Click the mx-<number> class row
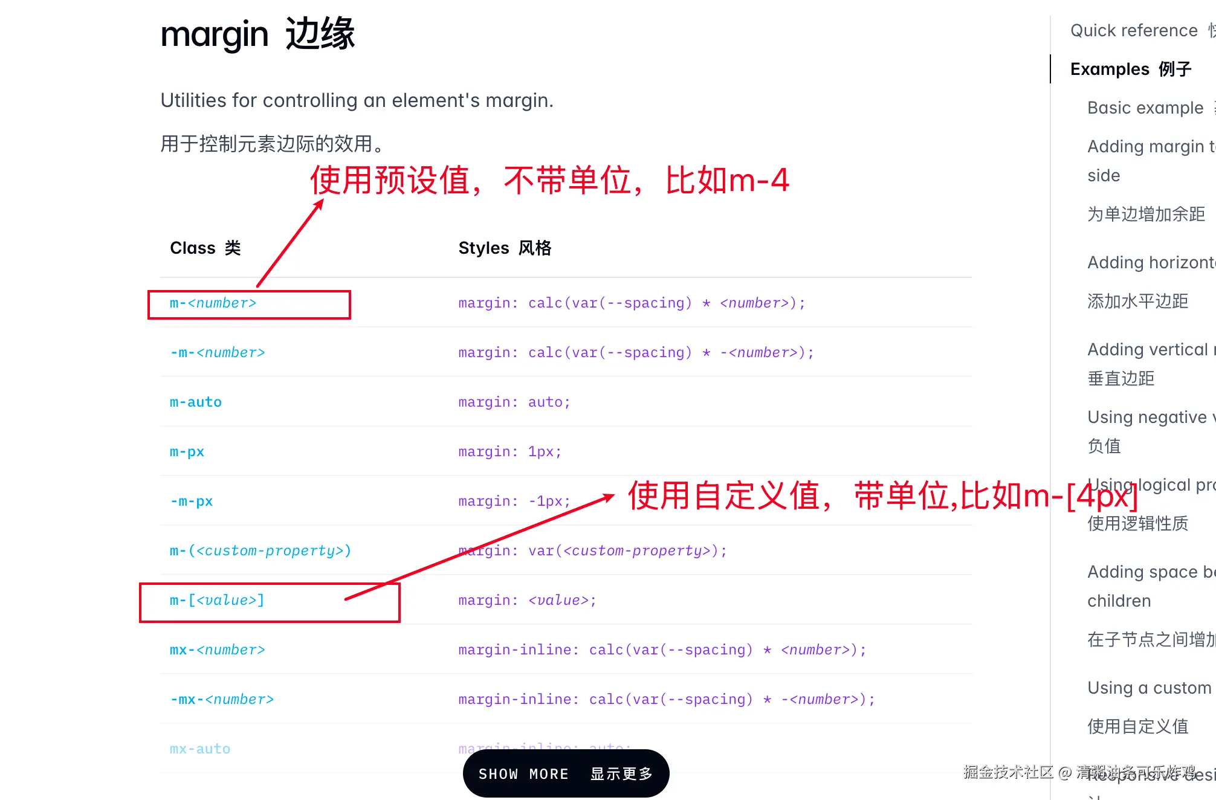The image size is (1216, 800). (217, 650)
